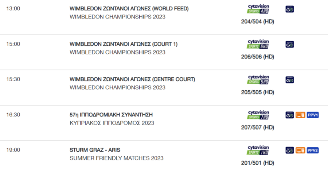Select PPV1 badge on 16:30 event
Viewport: 328px width, 172px height.
tap(313, 115)
